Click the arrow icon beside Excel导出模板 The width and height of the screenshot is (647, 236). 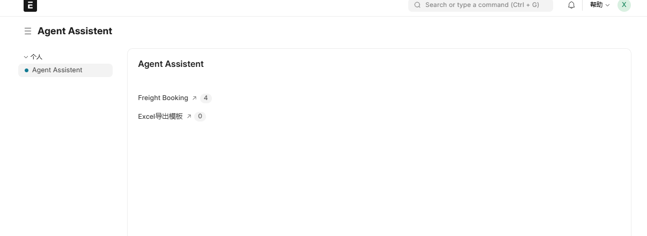189,117
